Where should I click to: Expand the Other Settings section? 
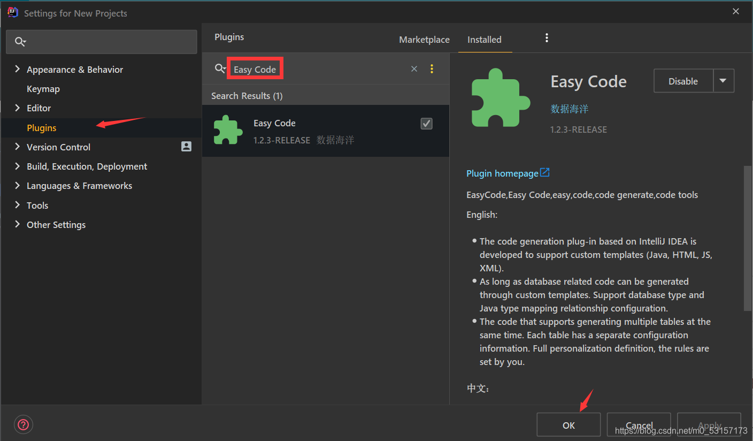tap(17, 224)
